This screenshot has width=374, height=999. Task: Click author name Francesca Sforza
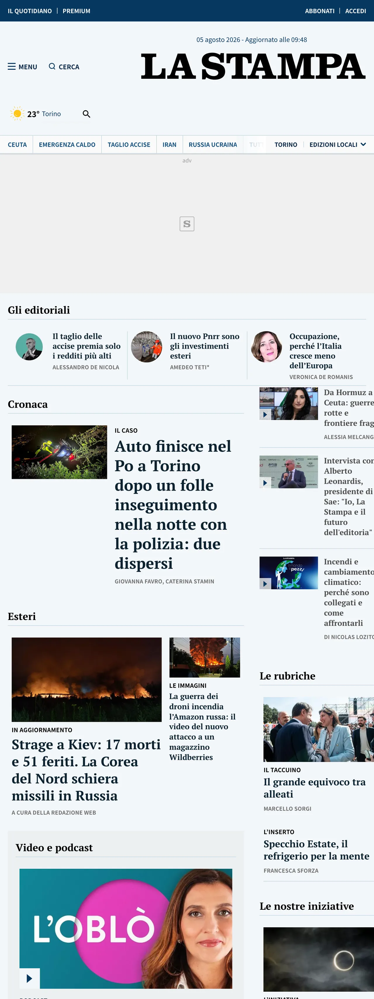coord(291,871)
